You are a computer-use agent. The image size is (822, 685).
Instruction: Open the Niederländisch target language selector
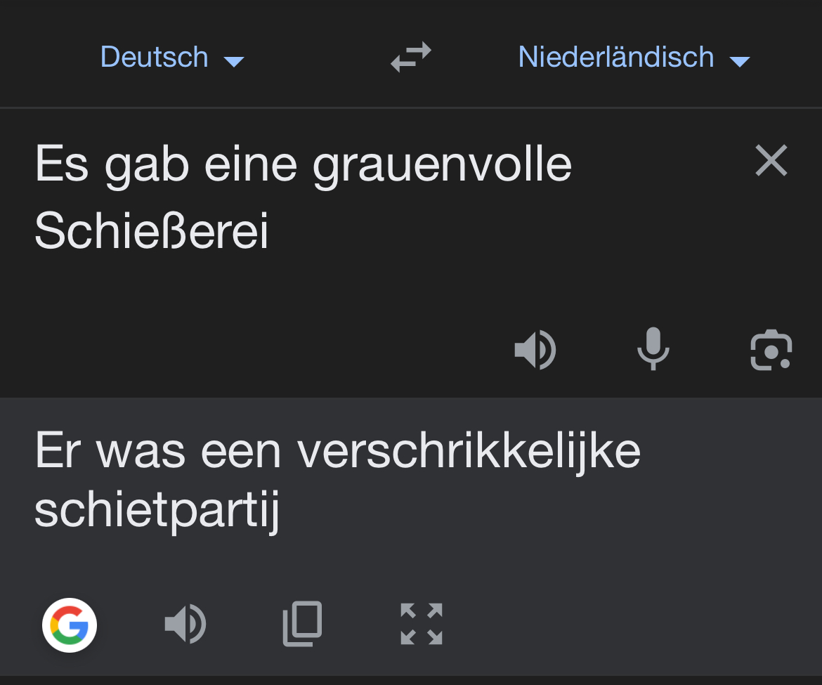(x=615, y=57)
